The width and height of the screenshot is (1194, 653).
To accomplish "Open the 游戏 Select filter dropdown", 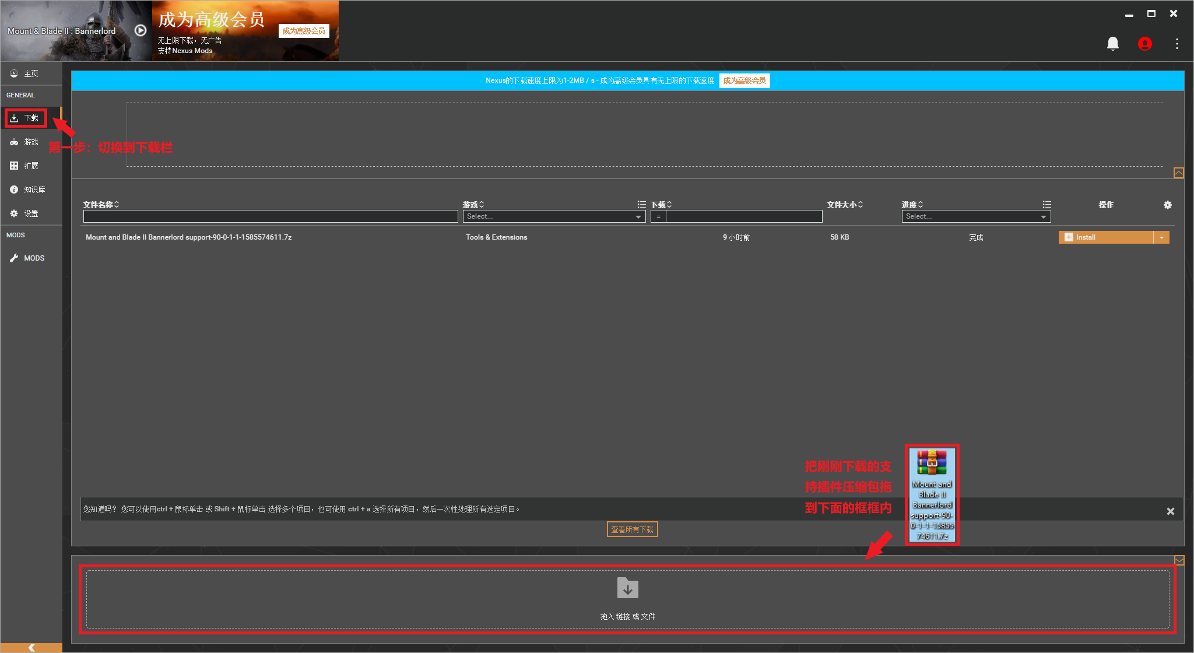I will pos(554,216).
